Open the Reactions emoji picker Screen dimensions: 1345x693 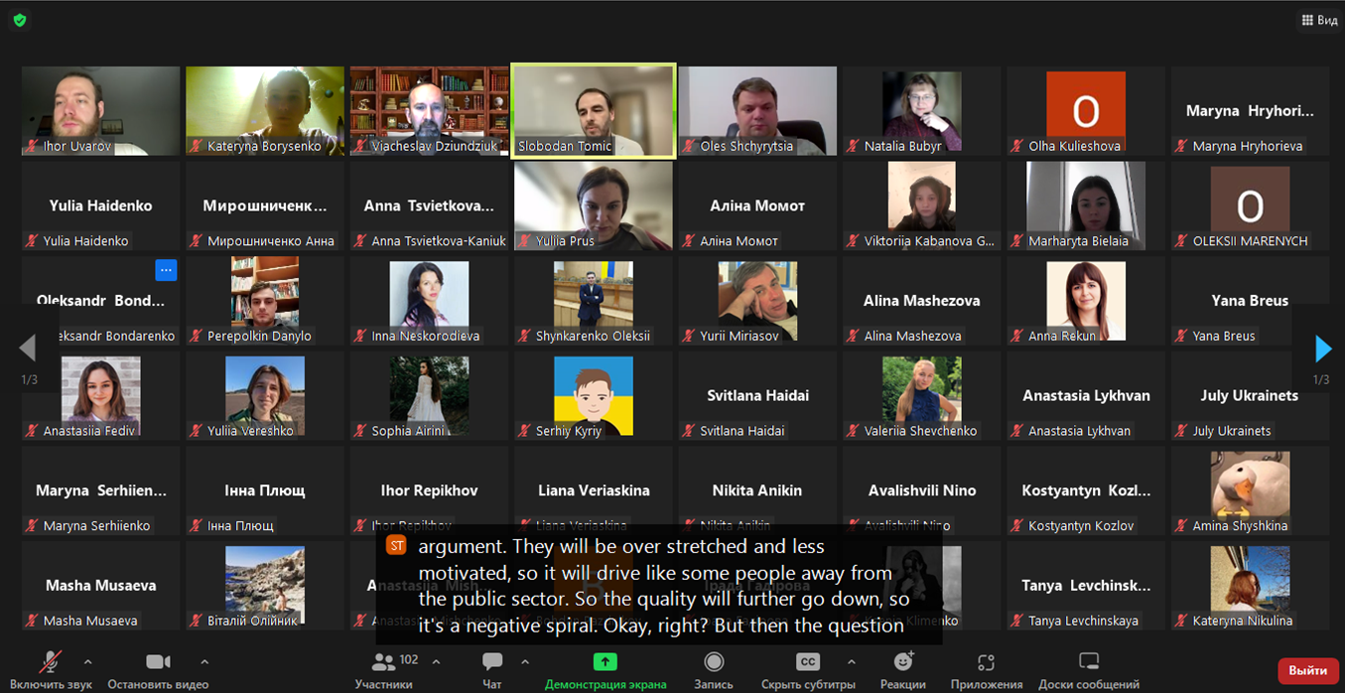[902, 662]
